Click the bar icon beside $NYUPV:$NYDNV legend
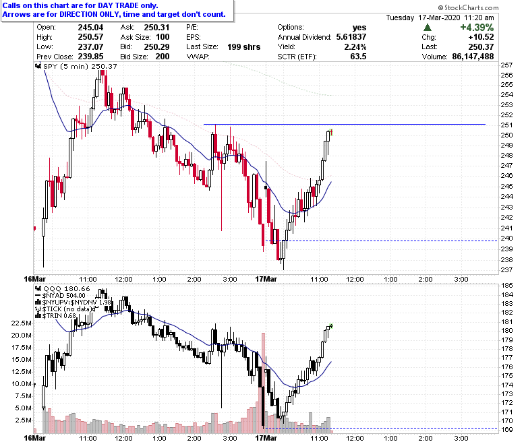The height and width of the screenshot is (444, 526). (x=38, y=303)
